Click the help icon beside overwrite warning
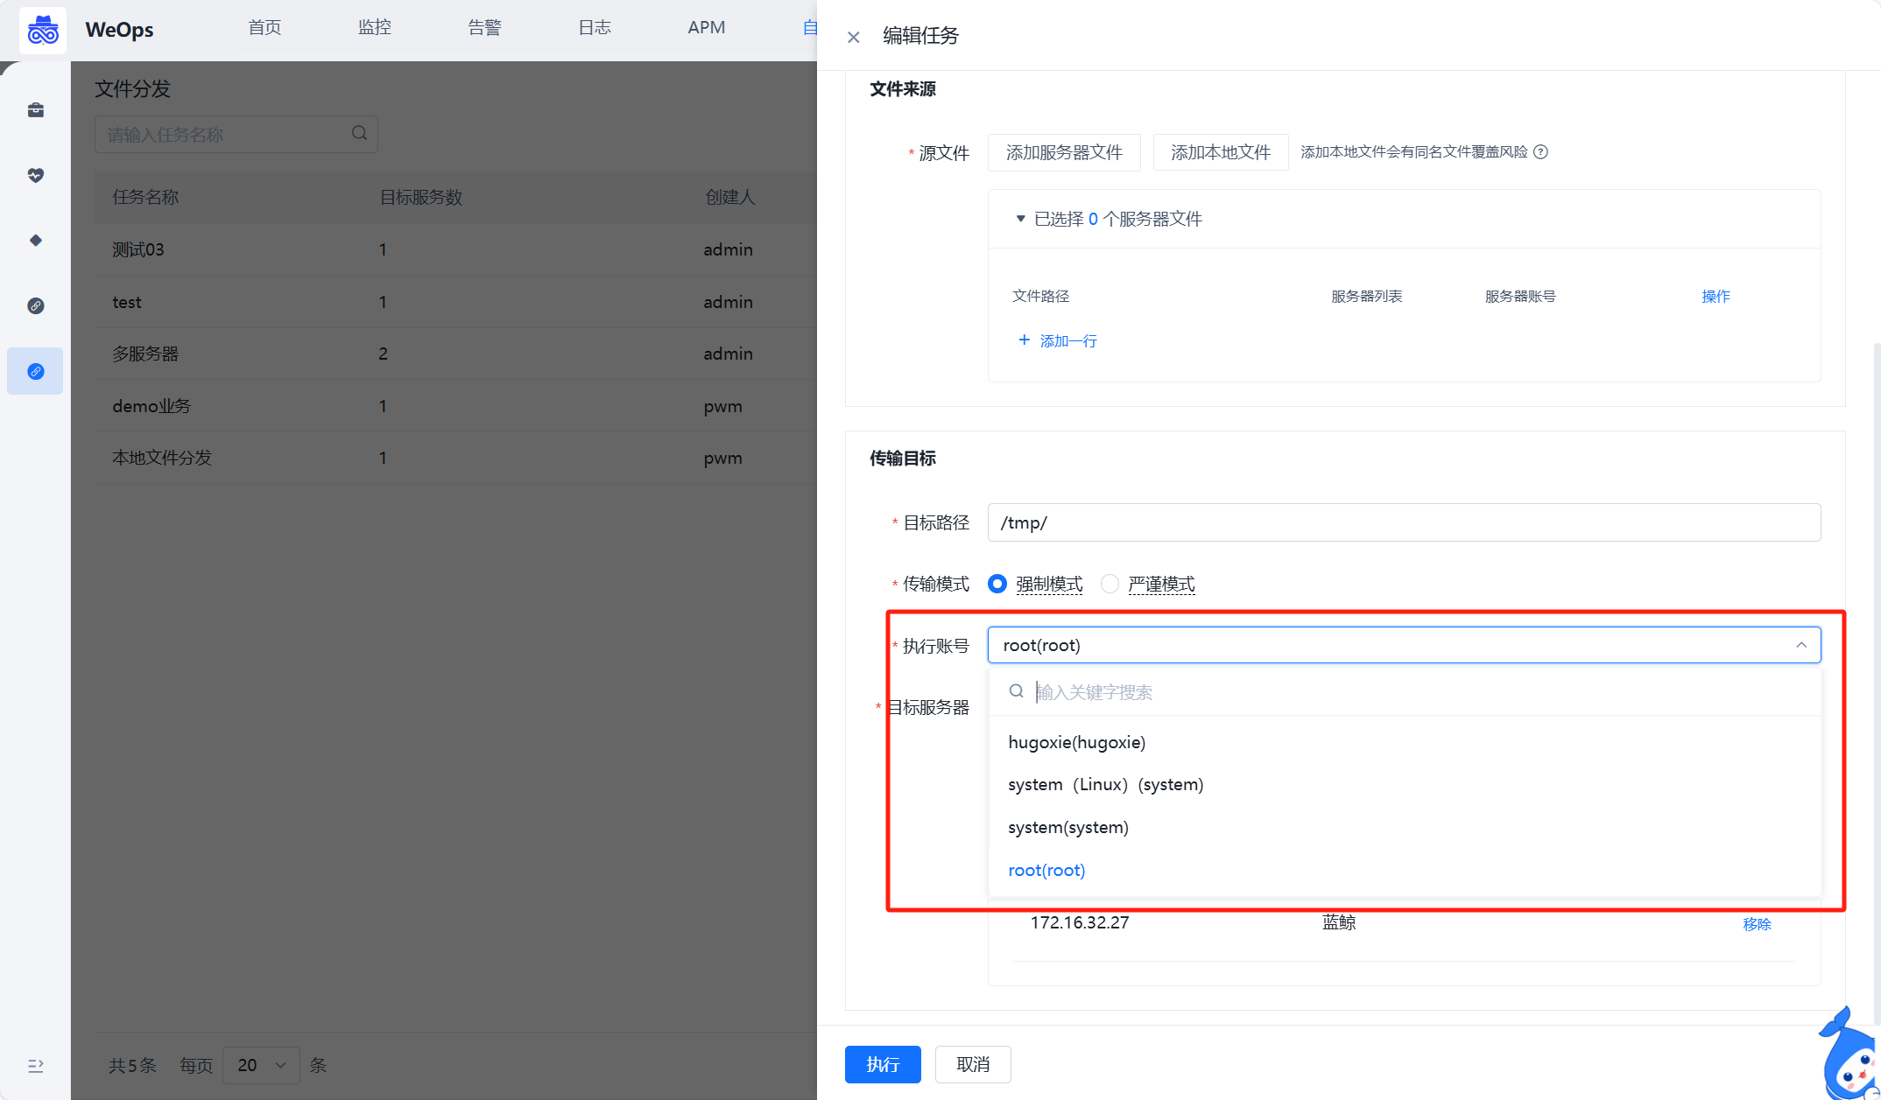 point(1541,152)
